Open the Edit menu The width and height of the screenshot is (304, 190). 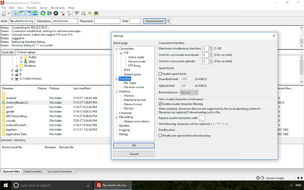(12, 8)
